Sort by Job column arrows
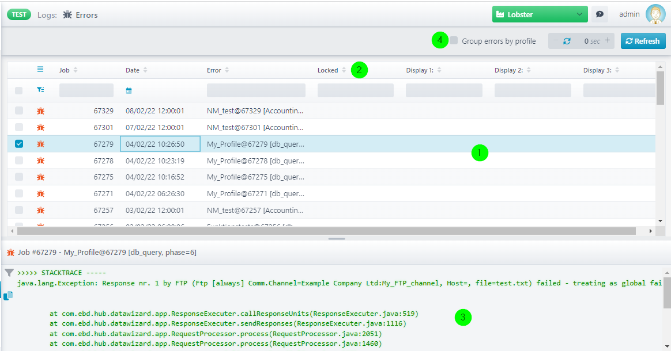Viewport: 671px width, 351px height. 76,70
